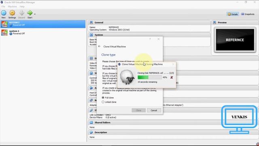This screenshot has height=146, width=259.
Task: Click the Preview panel icon
Action: click(x=214, y=23)
